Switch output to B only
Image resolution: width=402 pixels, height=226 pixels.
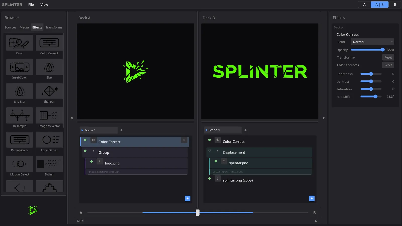point(395,5)
